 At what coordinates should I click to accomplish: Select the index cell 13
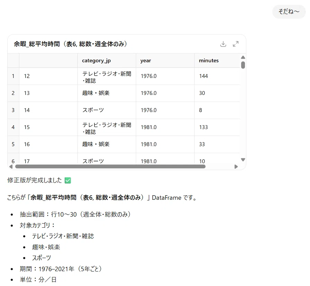(x=48, y=93)
